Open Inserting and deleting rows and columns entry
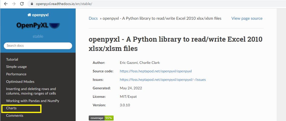Viewport: 286px width, 121px height. (x=31, y=91)
